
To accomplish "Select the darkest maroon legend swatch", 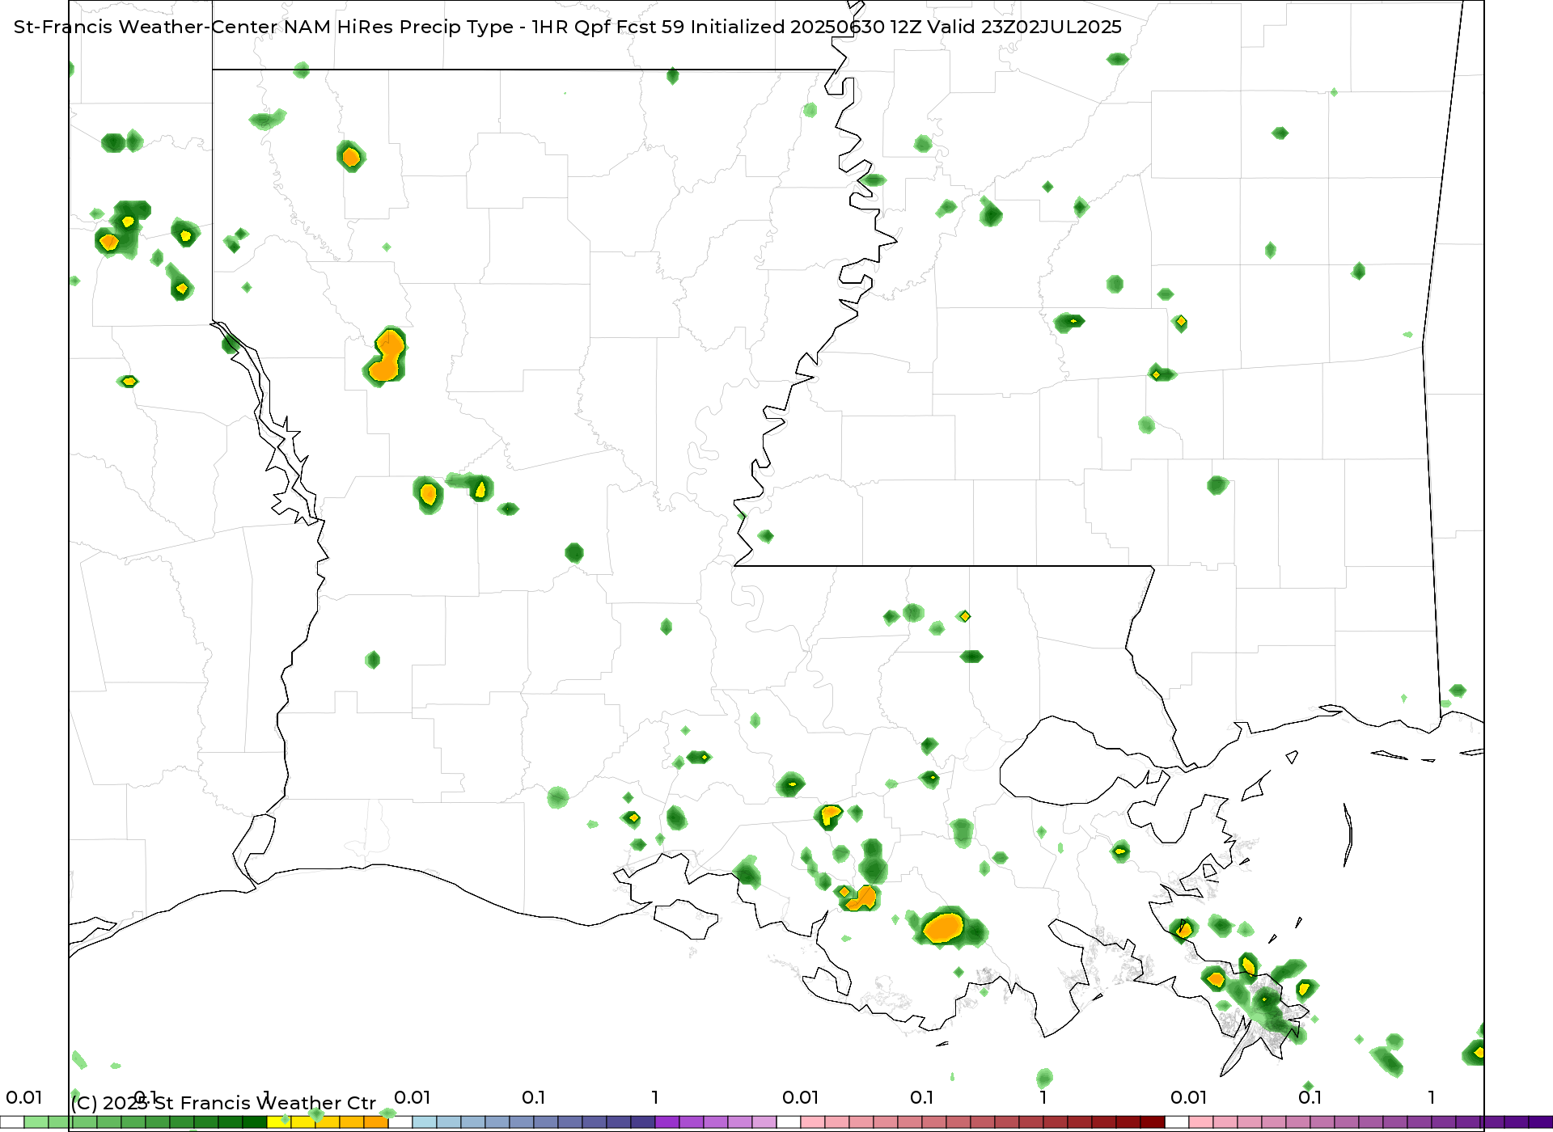I will tap(1153, 1122).
